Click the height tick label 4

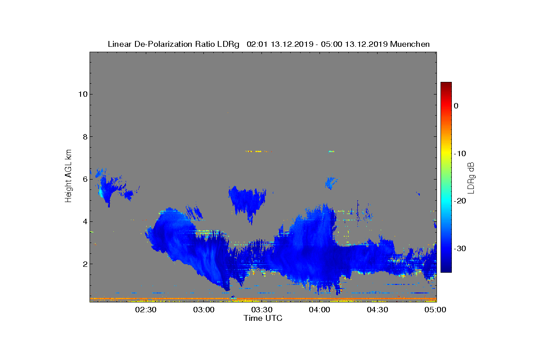click(84, 221)
